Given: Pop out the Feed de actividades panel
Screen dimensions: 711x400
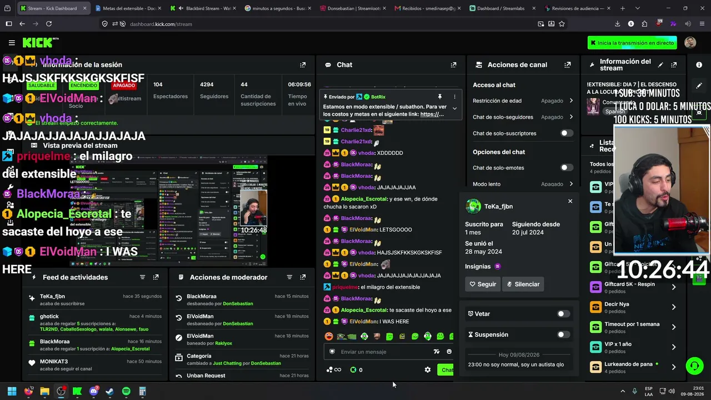Looking at the screenshot, I should (156, 277).
